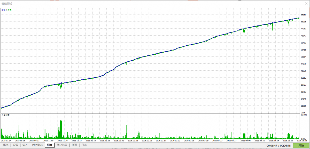Click the 17849 axis value
The image size is (310, 149).
tap(304, 99)
